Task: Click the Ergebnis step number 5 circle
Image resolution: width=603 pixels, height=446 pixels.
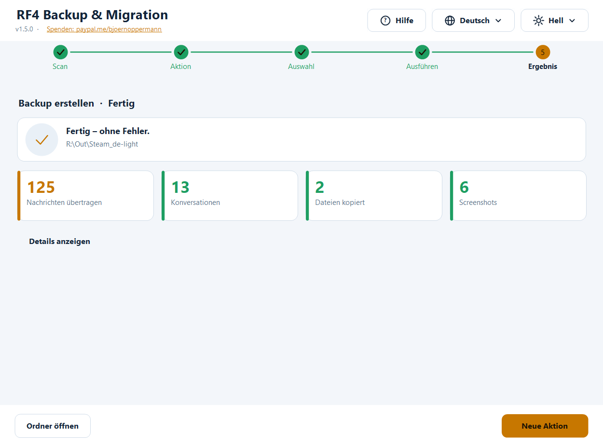Action: coord(543,52)
